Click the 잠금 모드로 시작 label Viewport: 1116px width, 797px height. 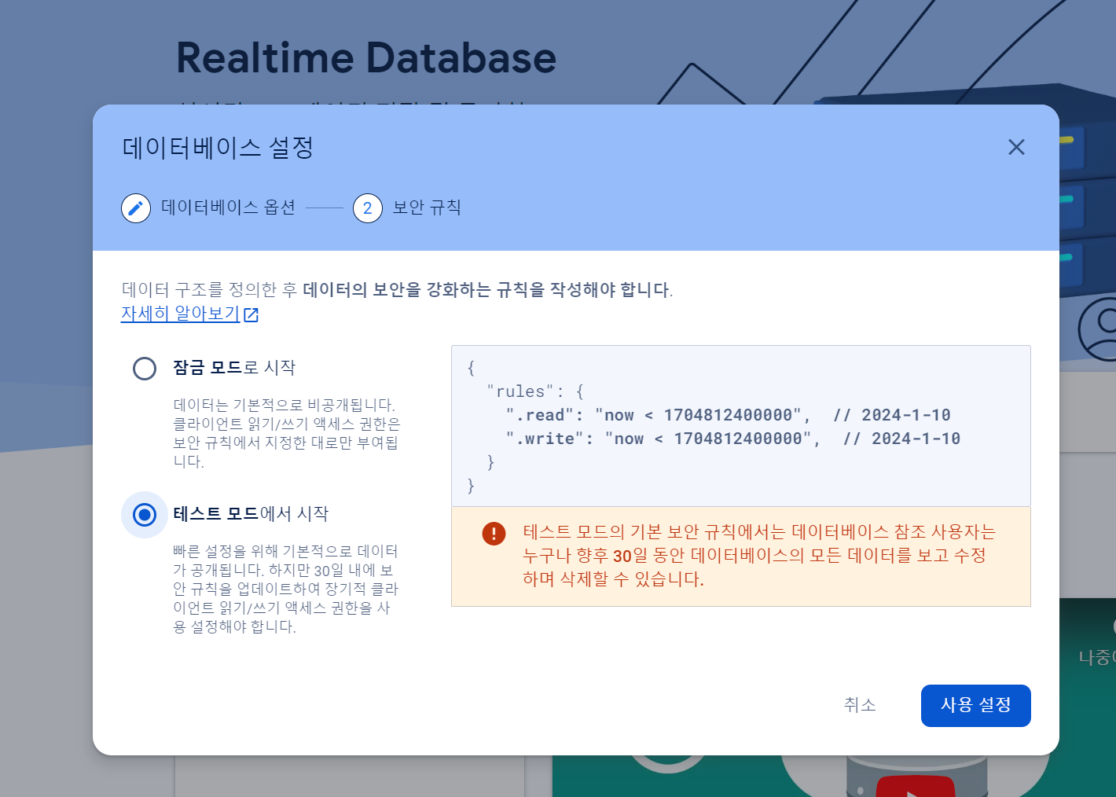coord(234,367)
